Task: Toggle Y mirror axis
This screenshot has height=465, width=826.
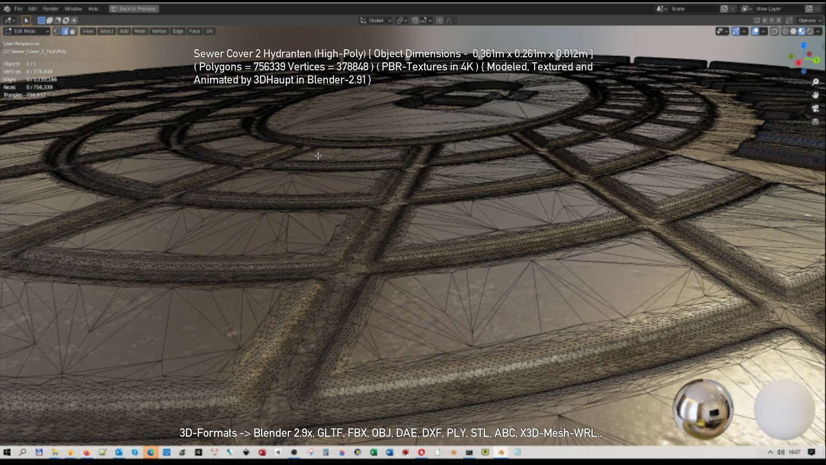Action: click(x=772, y=20)
